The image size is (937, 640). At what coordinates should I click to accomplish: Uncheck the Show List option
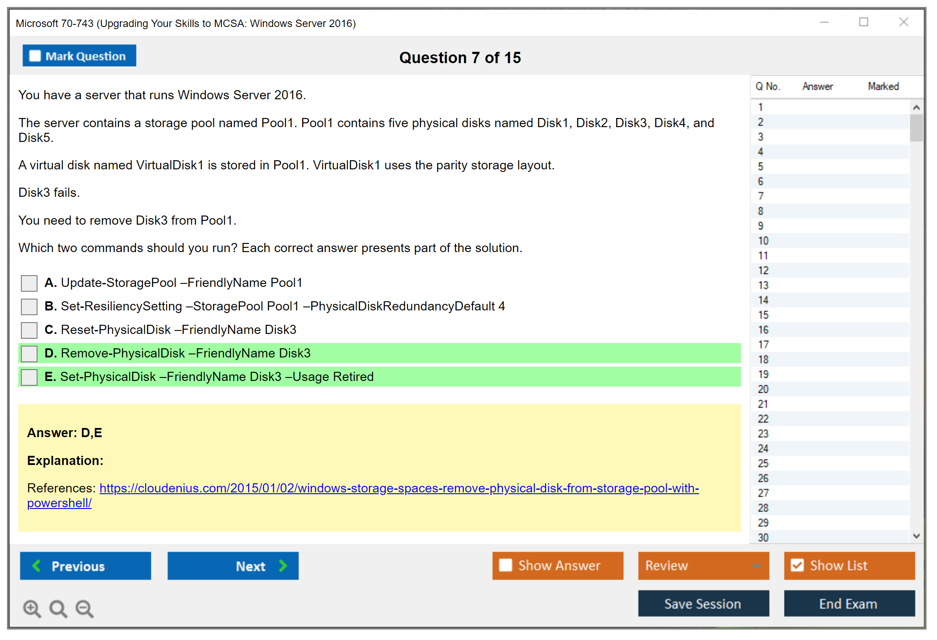point(797,565)
